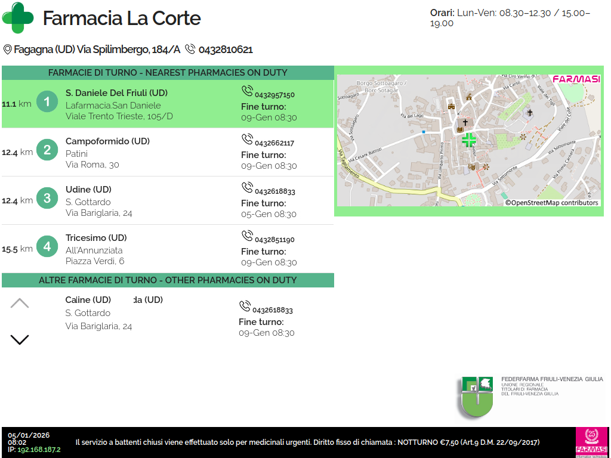Click the green cross pharmacy logo
The image size is (611, 458).
(x=18, y=18)
